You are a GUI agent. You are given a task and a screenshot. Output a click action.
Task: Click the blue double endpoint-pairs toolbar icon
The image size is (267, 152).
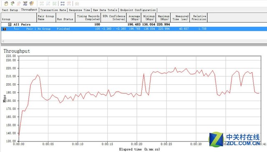[63, 3]
